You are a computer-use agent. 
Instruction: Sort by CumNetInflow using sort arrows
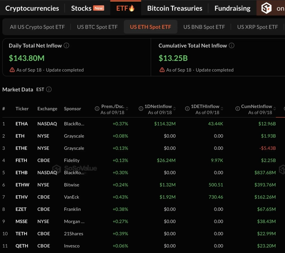click(x=275, y=109)
